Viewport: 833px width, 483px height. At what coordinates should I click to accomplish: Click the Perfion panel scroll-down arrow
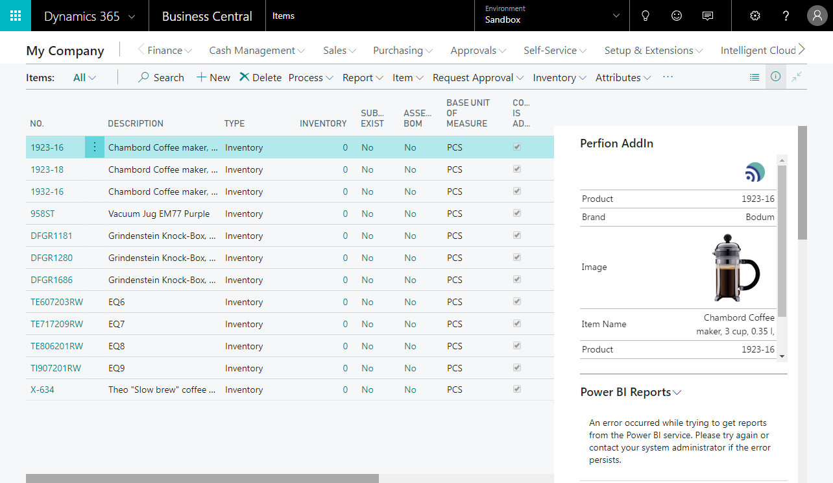tap(782, 356)
